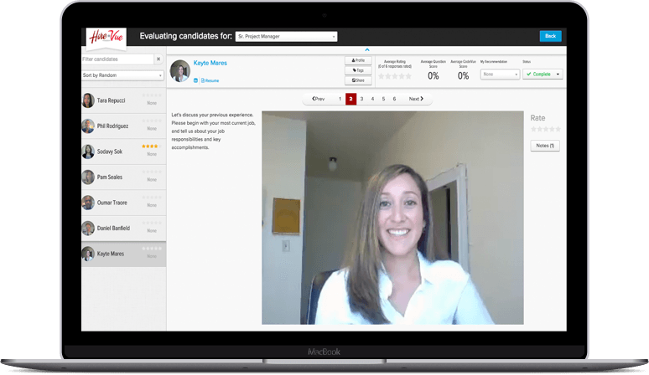Viewport: 649px width, 375px height.
Task: Click the Next question button
Action: tap(416, 99)
